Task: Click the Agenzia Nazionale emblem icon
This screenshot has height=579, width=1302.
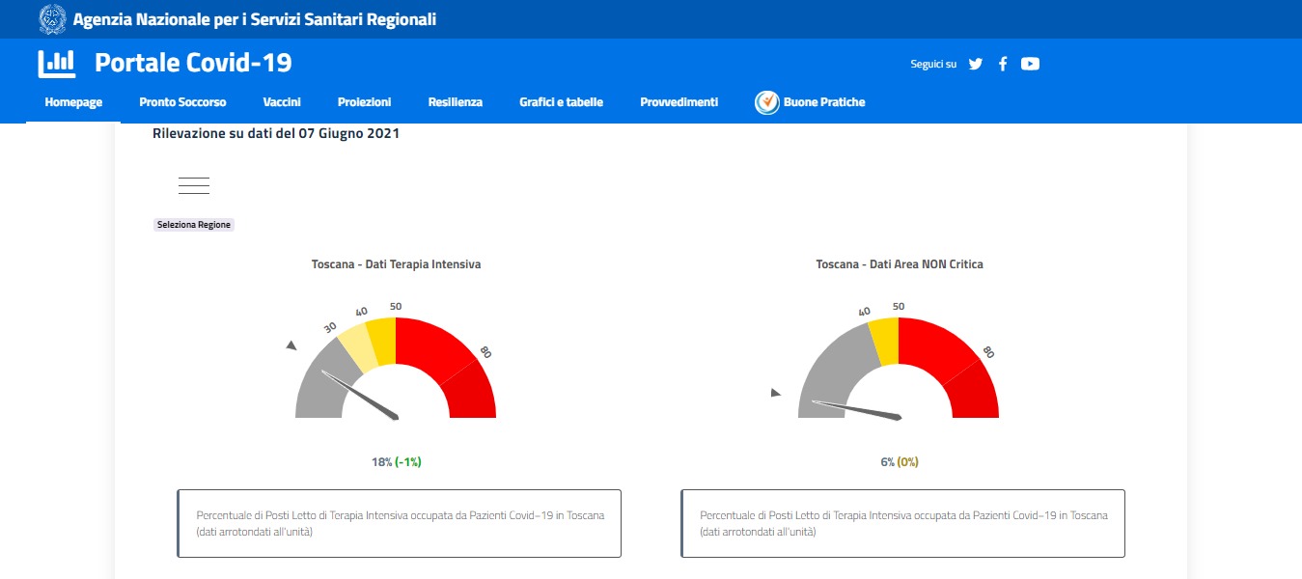Action: 52,18
